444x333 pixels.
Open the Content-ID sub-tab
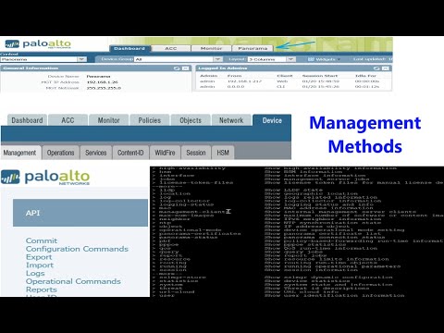point(130,153)
